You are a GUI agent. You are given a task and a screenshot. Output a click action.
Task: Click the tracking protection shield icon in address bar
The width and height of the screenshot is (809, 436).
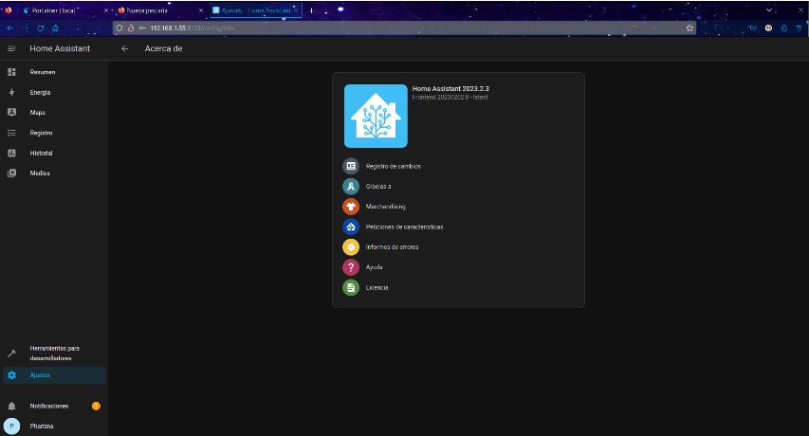(x=120, y=27)
